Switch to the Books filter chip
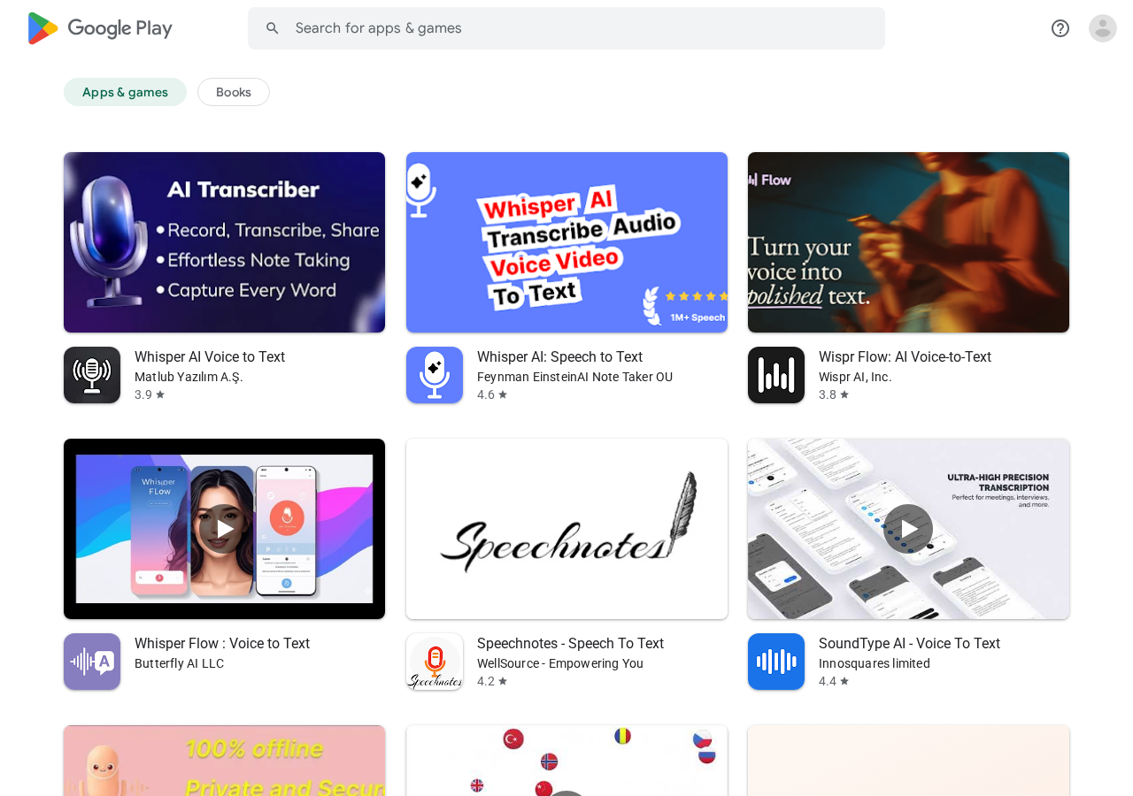The height and width of the screenshot is (796, 1133). point(234,92)
